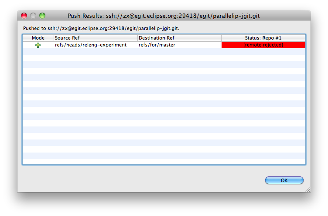
Task: Click the OK button
Action: point(284,180)
